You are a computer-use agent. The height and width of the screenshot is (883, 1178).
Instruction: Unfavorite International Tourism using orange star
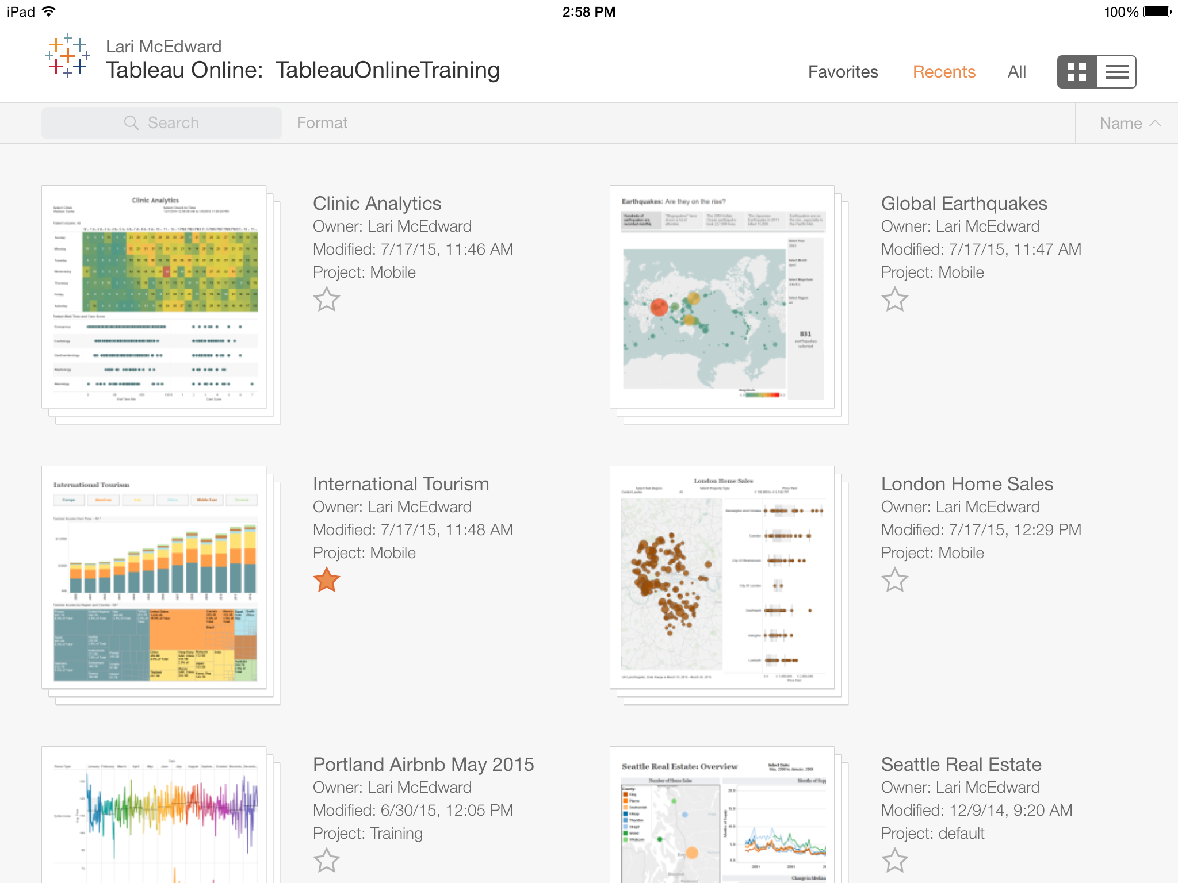pos(326,579)
